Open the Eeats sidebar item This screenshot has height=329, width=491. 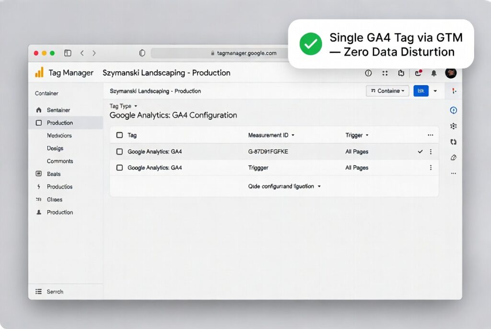66,174
